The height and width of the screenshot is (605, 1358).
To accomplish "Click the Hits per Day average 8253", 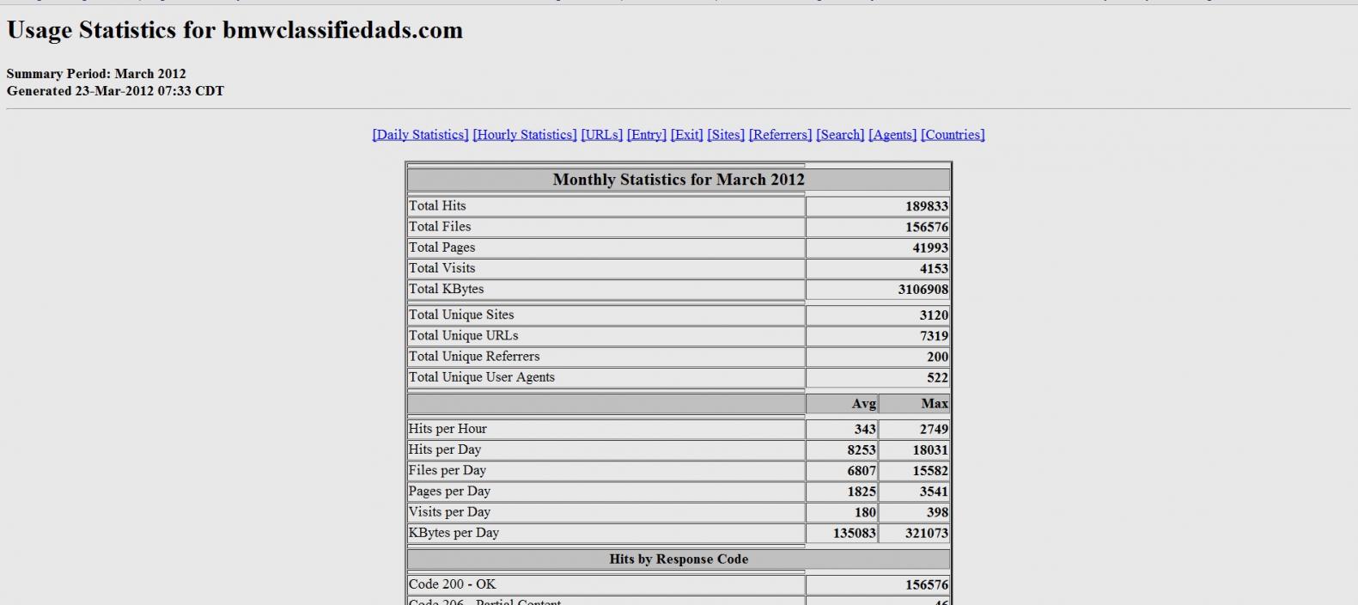I will coord(862,450).
